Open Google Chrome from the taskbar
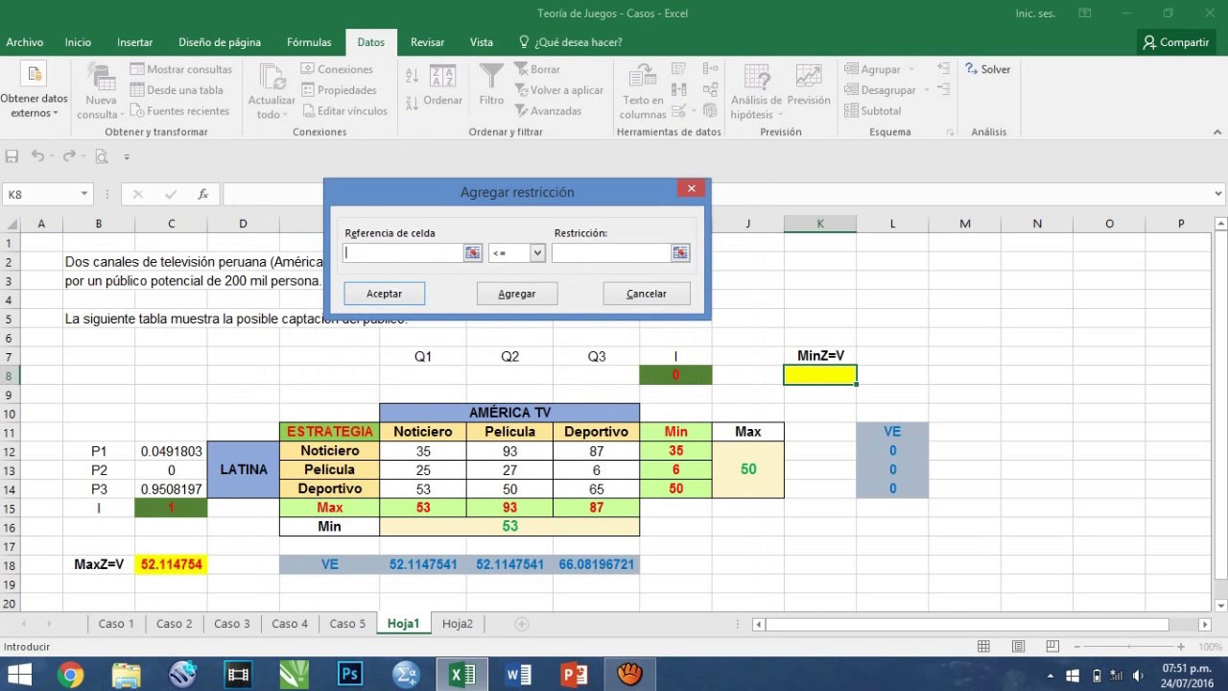Viewport: 1228px width, 691px height. coord(70,675)
